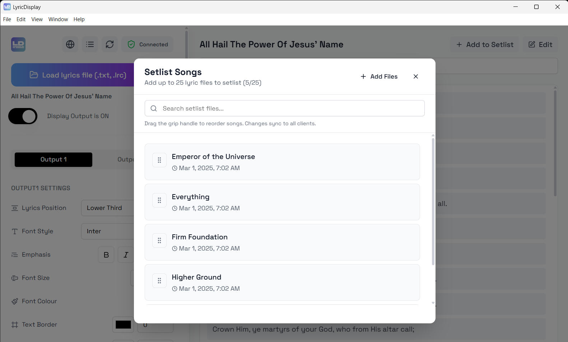
Task: Close the Setlist Songs dialog
Action: 415,76
